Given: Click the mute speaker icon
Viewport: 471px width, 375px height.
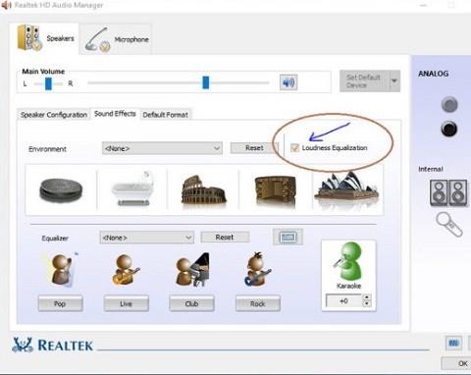Looking at the screenshot, I should point(288,82).
